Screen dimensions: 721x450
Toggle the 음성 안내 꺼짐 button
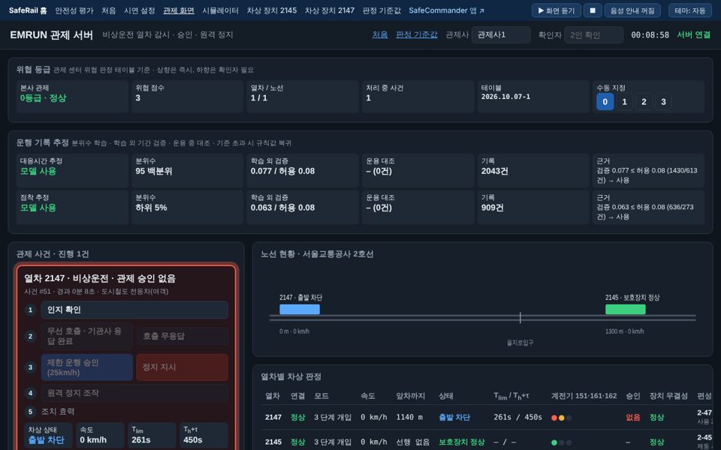click(x=632, y=10)
